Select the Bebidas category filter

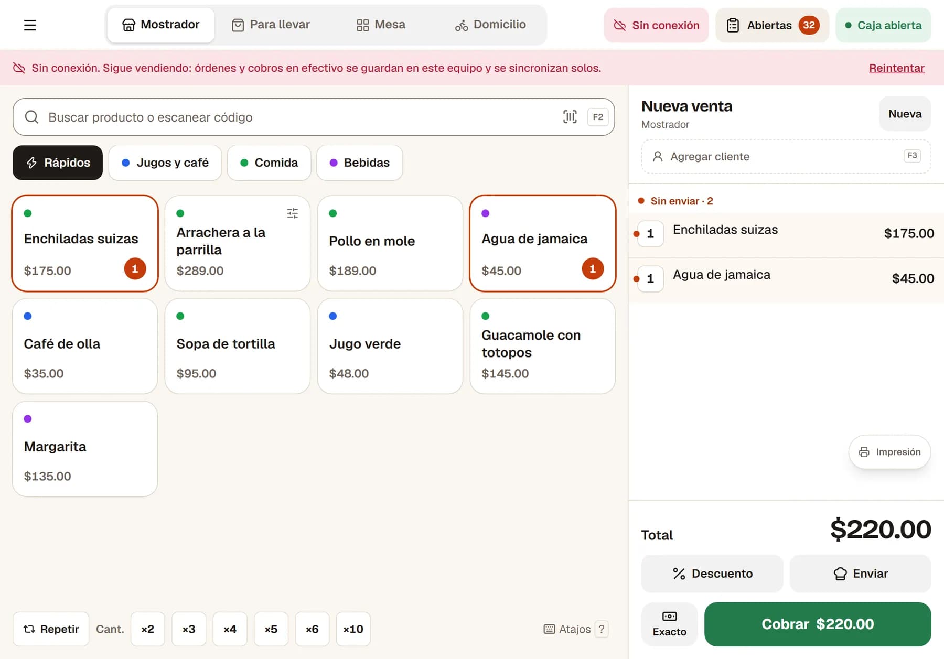360,163
